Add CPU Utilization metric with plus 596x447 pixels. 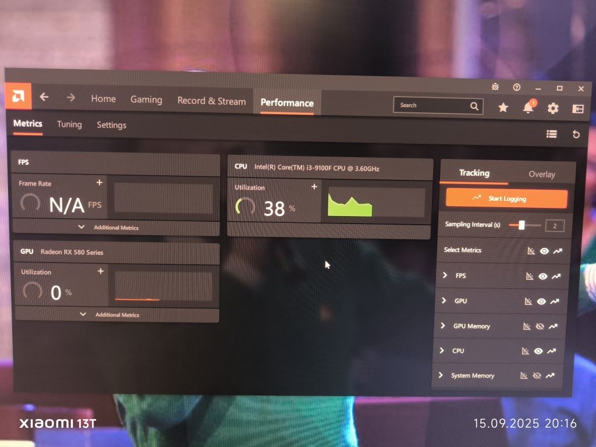[314, 187]
